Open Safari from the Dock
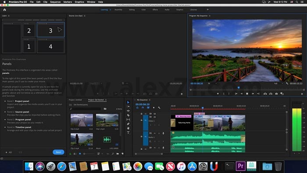This screenshot has width=307, height=173. (x=62, y=166)
